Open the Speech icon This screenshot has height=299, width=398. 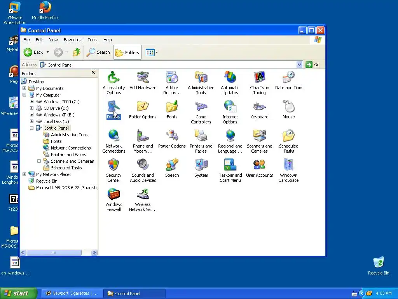point(172,168)
